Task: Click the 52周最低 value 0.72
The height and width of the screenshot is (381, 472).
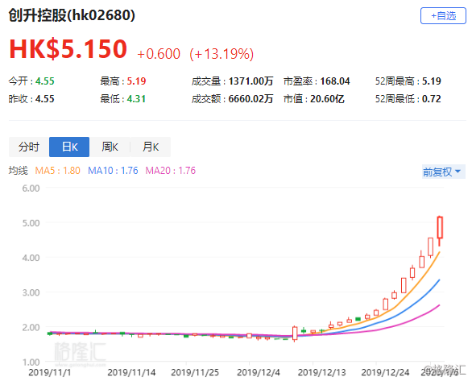Action: 432,99
